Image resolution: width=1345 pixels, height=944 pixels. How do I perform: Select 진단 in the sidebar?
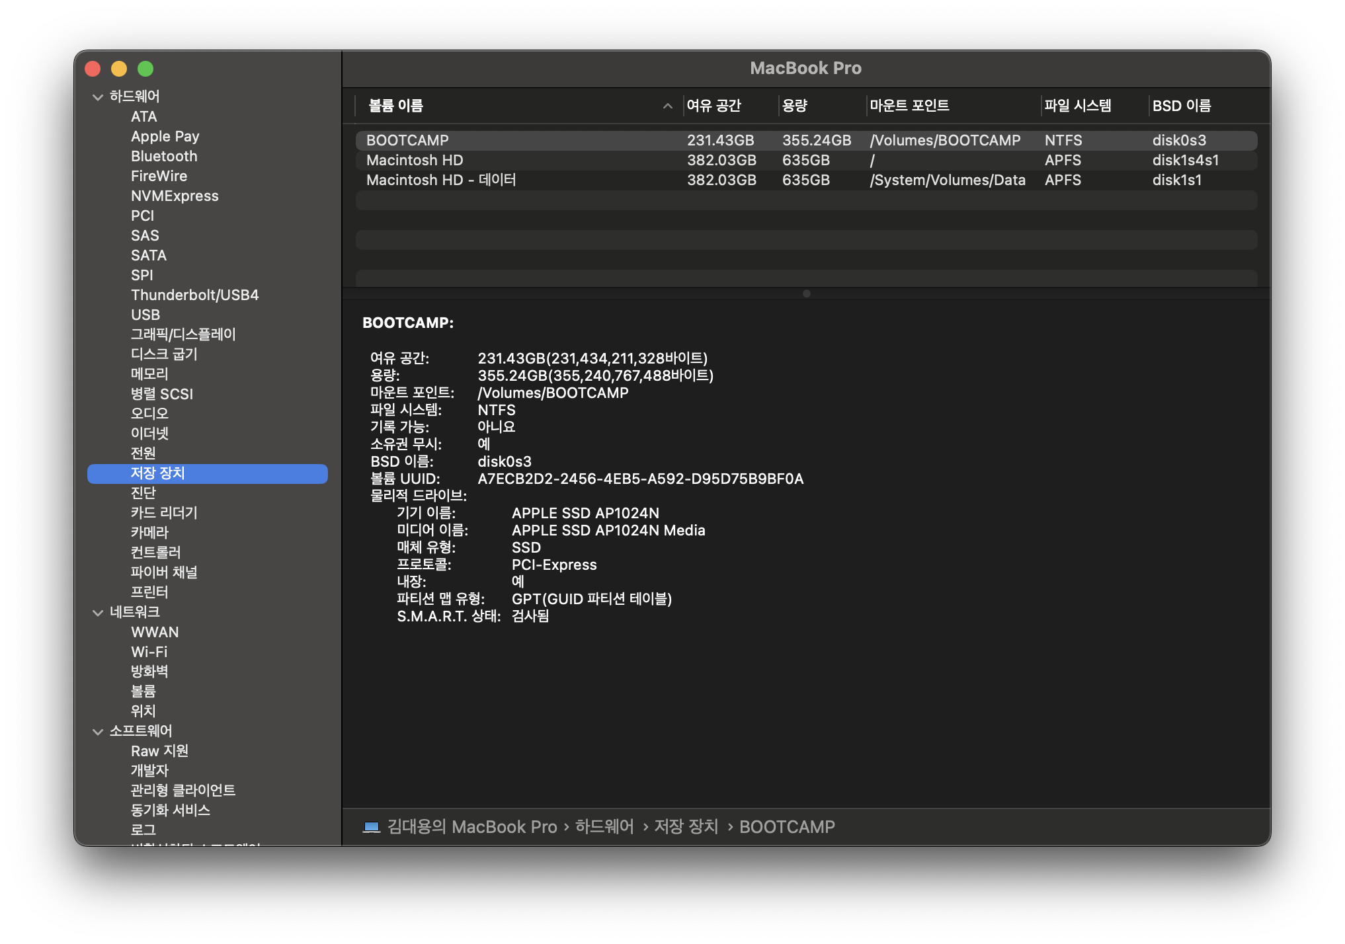pos(143,493)
